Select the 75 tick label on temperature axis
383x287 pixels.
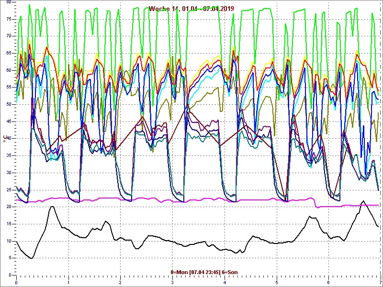pos(9,19)
